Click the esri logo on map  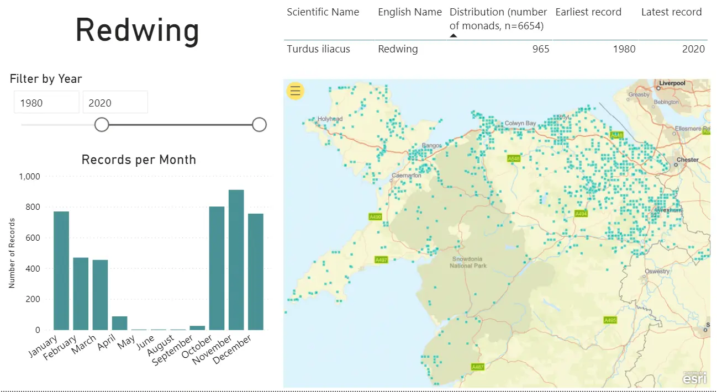click(x=694, y=378)
